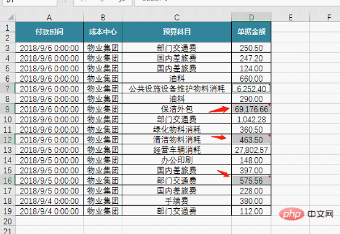The width and height of the screenshot is (340, 234).
Task: Select the cell with amount 397.00
Action: [x=251, y=170]
